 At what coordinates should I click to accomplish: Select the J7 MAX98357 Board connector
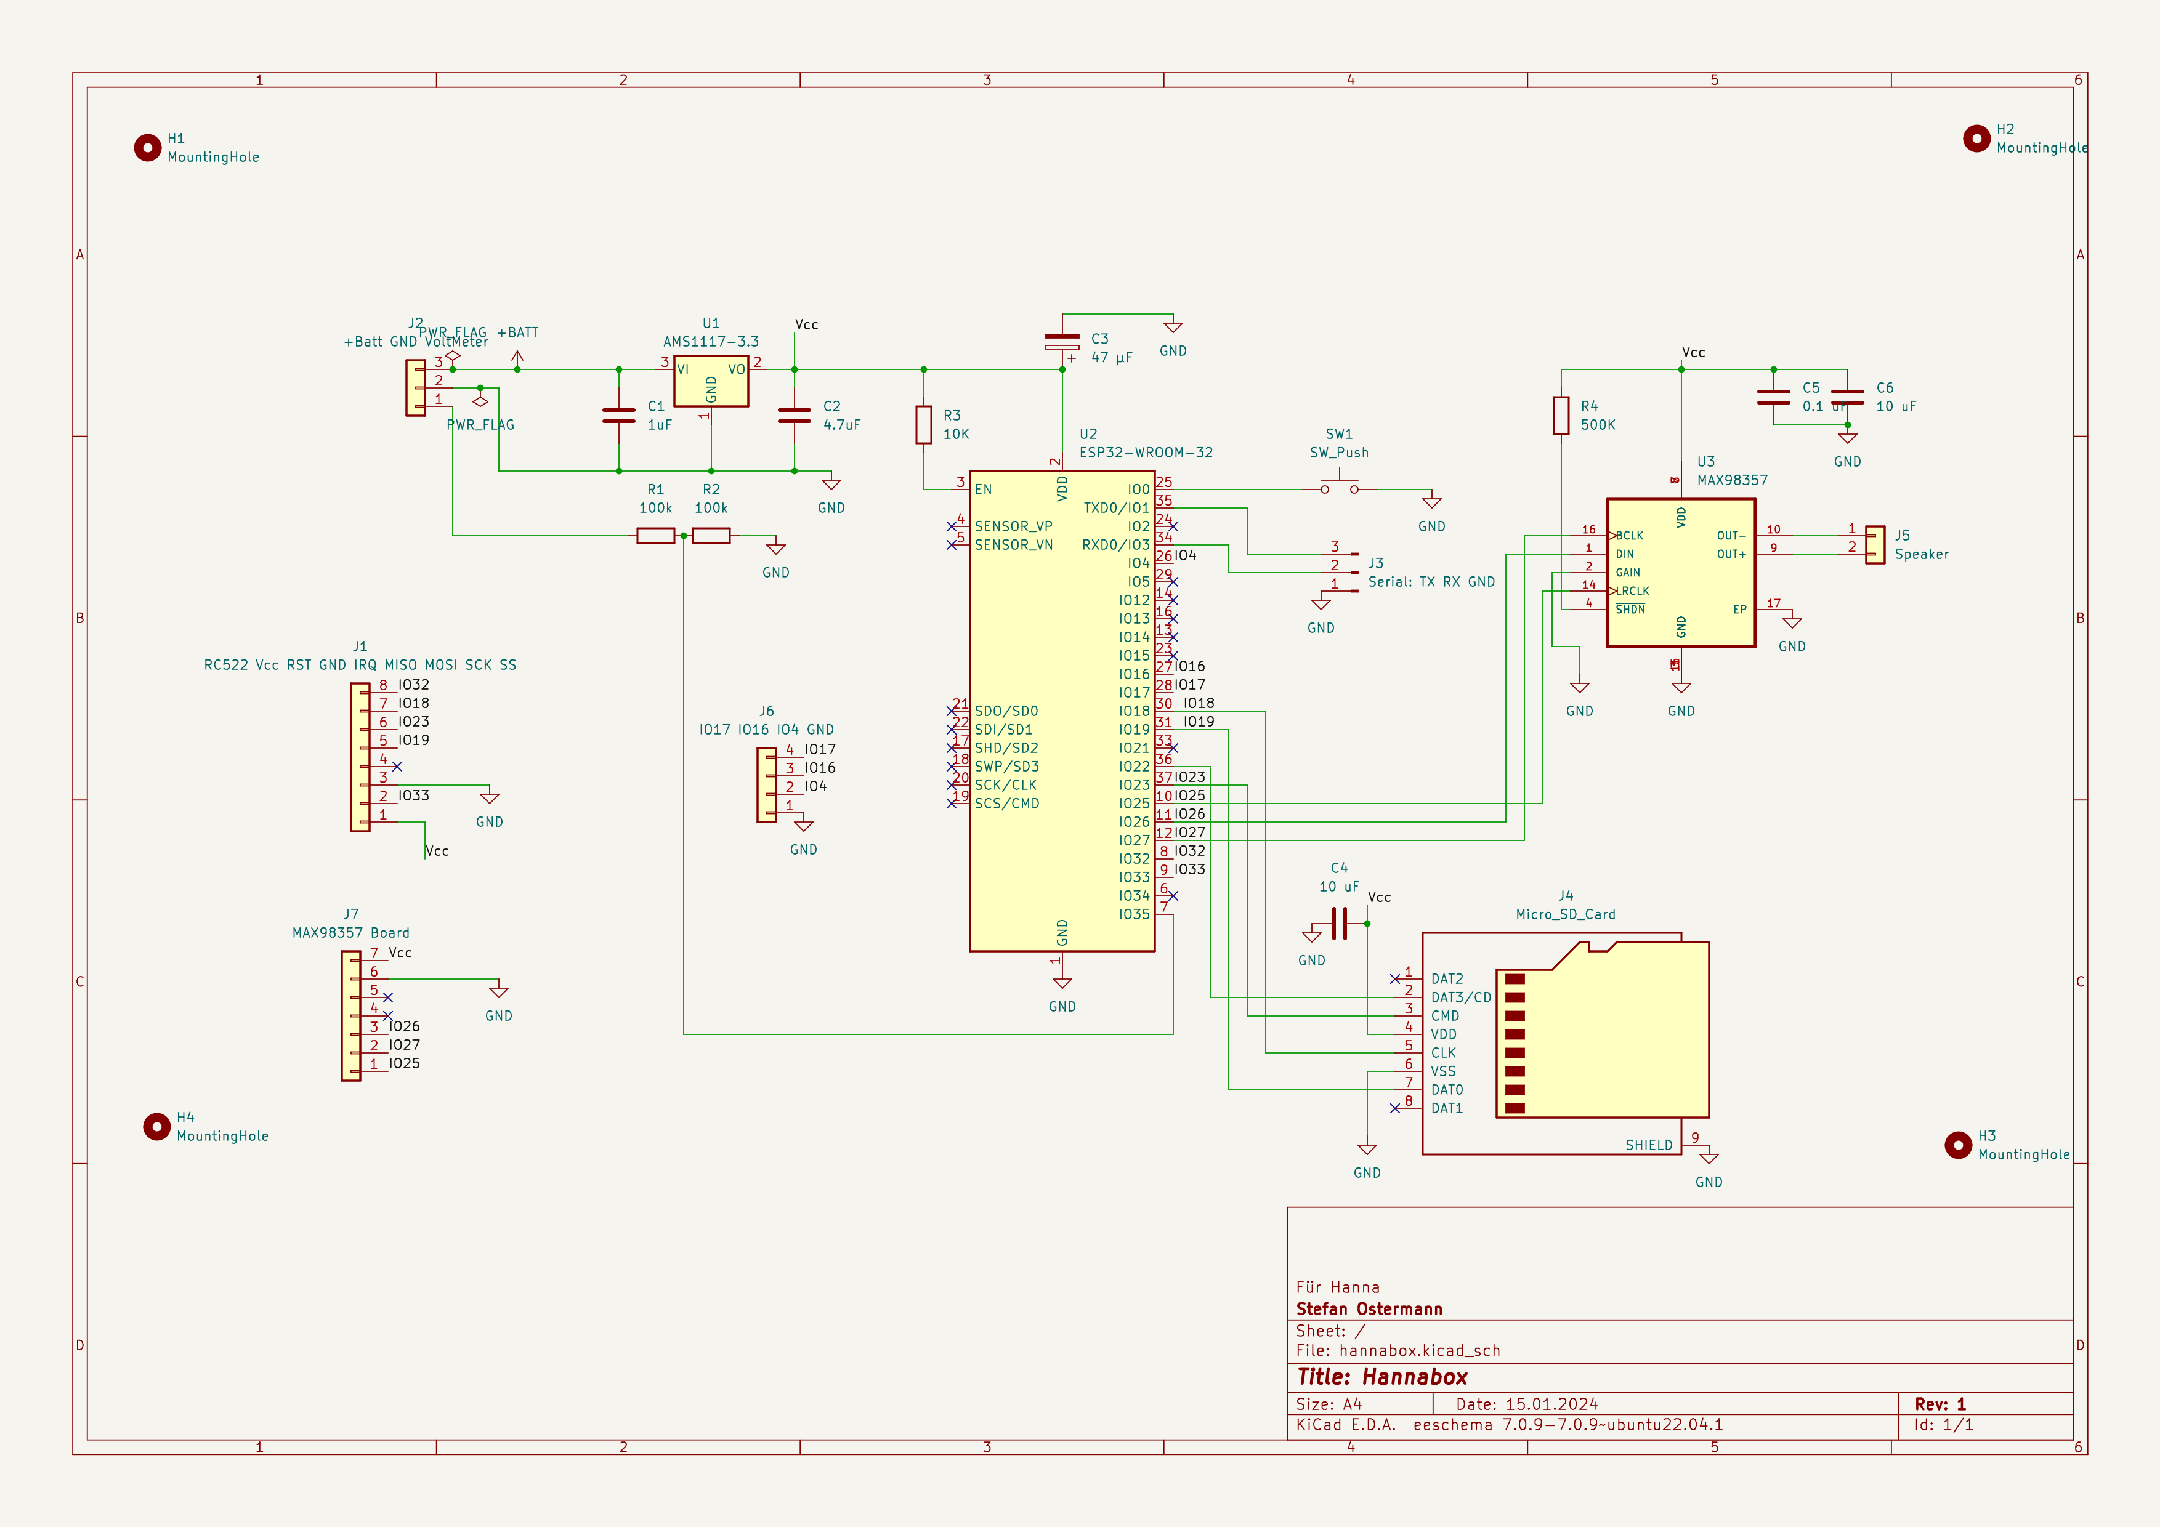click(x=351, y=1015)
